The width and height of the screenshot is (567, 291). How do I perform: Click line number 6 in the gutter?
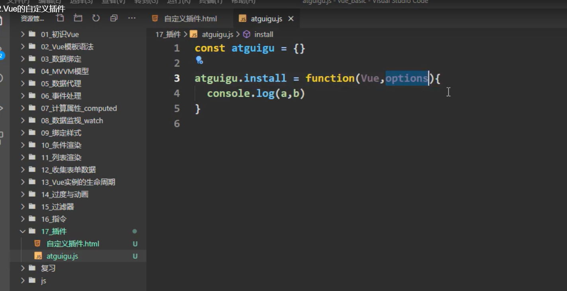click(x=177, y=124)
